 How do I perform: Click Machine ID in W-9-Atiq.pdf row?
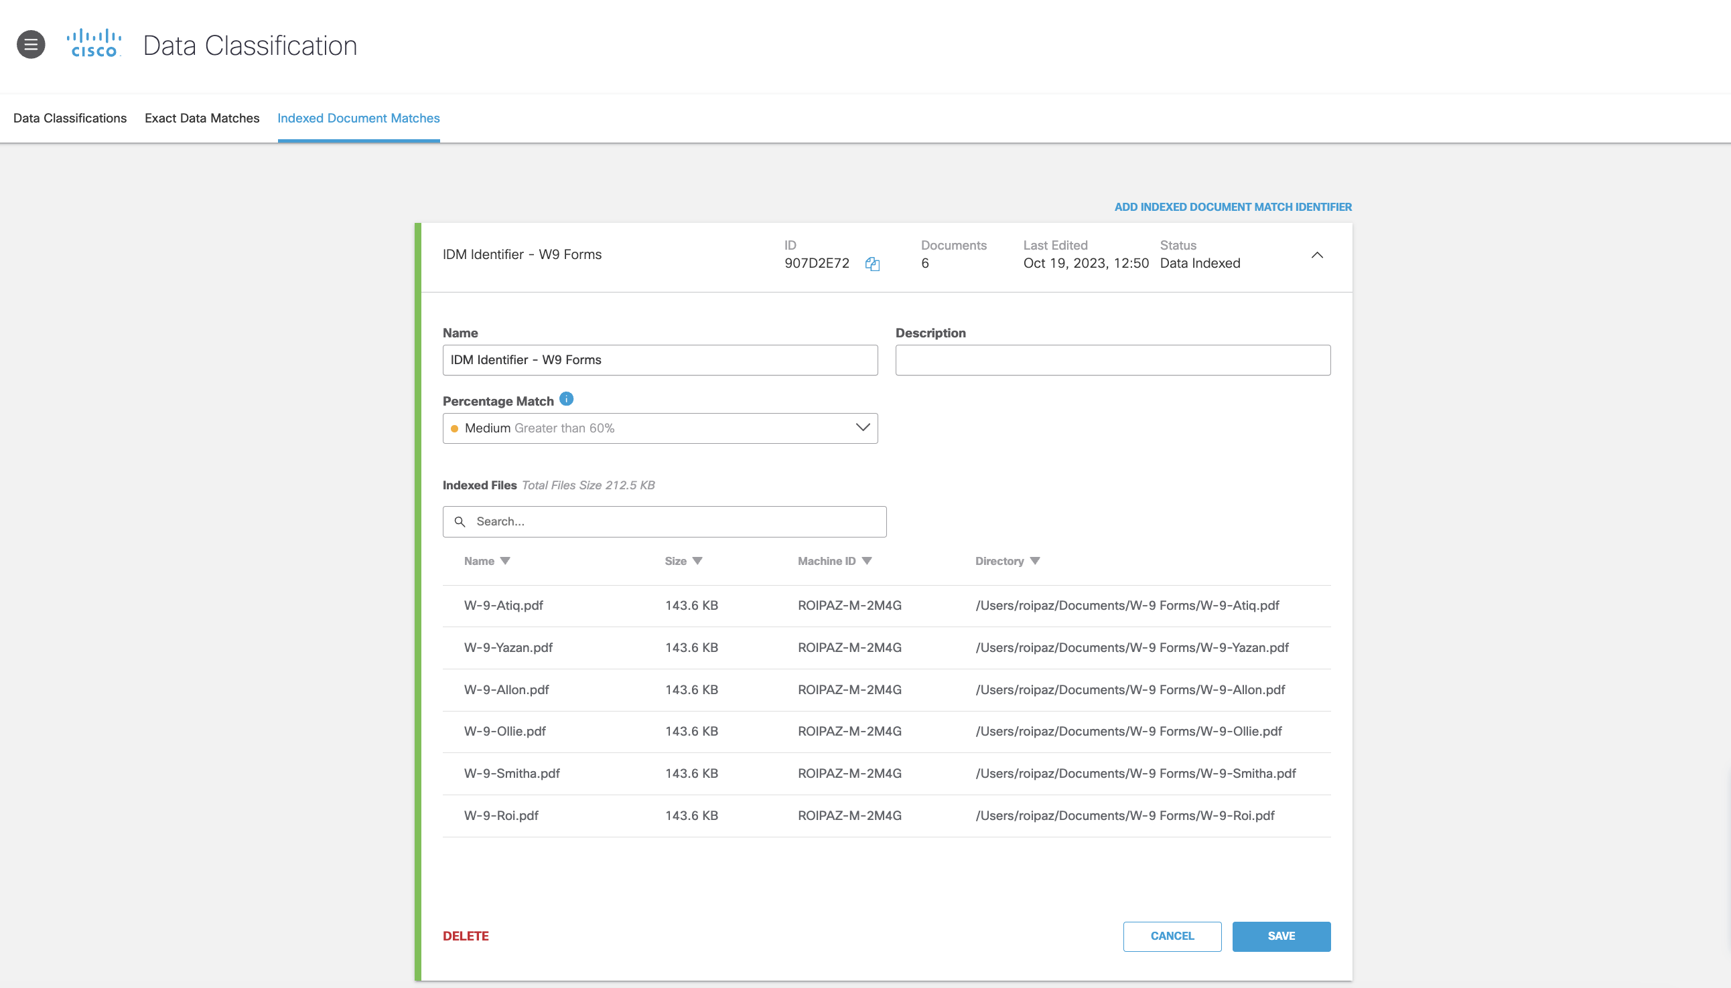coord(849,605)
